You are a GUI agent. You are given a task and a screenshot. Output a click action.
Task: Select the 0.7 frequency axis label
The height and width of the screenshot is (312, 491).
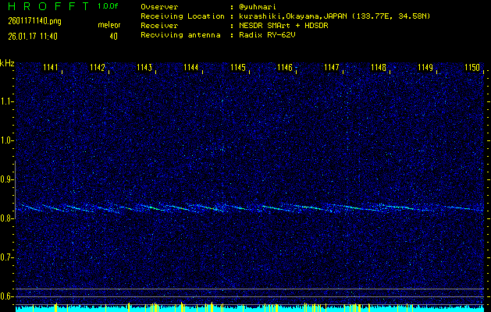point(7,257)
